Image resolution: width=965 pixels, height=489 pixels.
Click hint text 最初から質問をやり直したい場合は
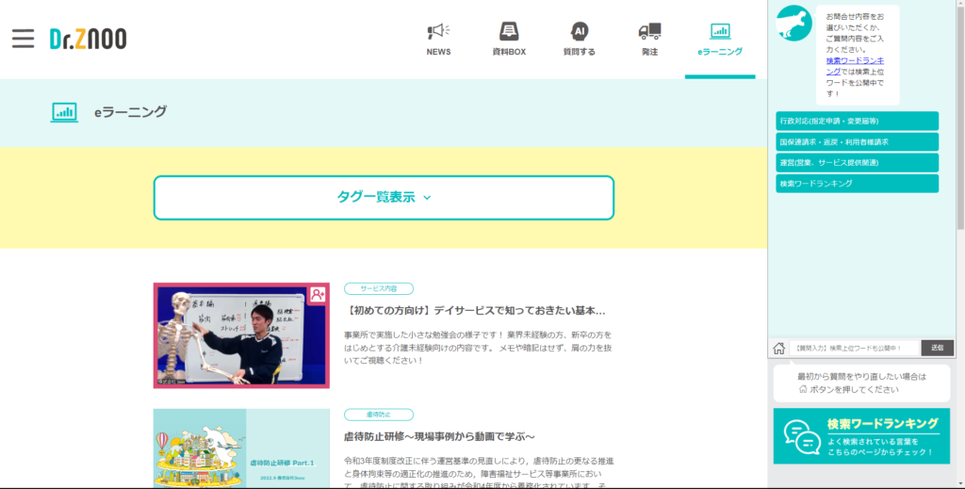tap(861, 377)
